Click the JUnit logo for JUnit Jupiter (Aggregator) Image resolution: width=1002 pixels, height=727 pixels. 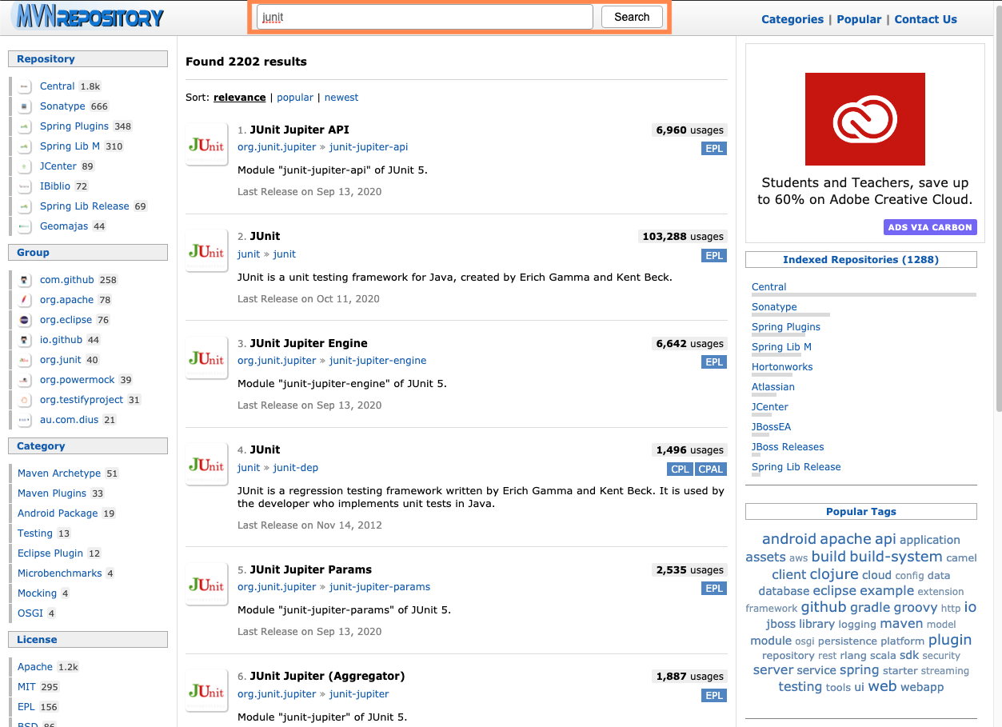(206, 692)
